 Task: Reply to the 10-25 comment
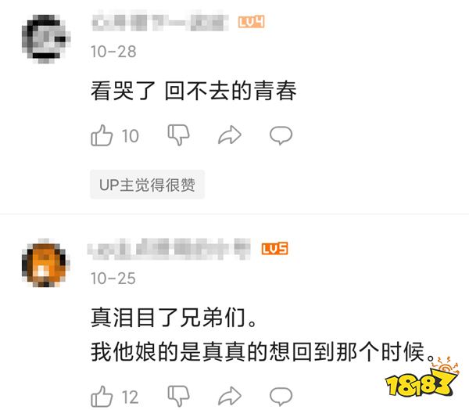tap(281, 396)
